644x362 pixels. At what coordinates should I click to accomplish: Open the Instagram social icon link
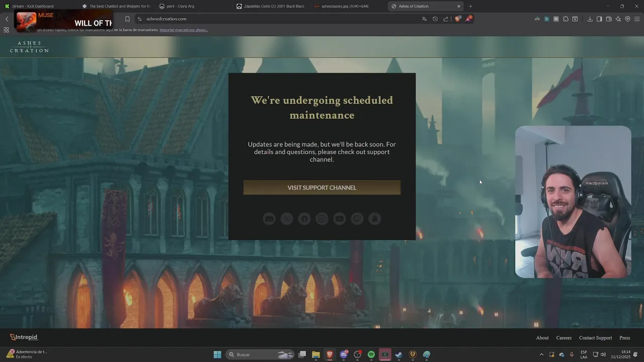tap(322, 219)
